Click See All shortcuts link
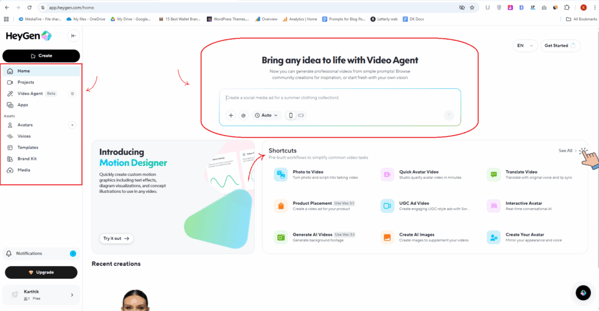The width and height of the screenshot is (599, 311). click(567, 151)
